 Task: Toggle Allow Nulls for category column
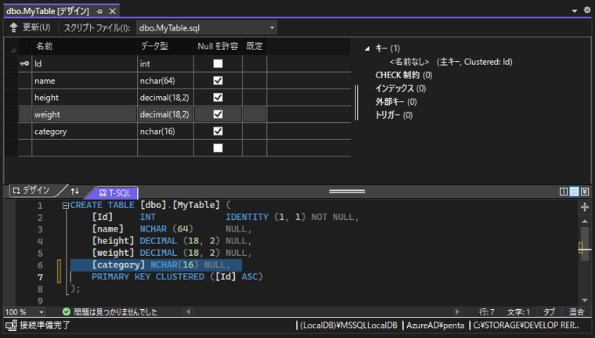[x=218, y=131]
